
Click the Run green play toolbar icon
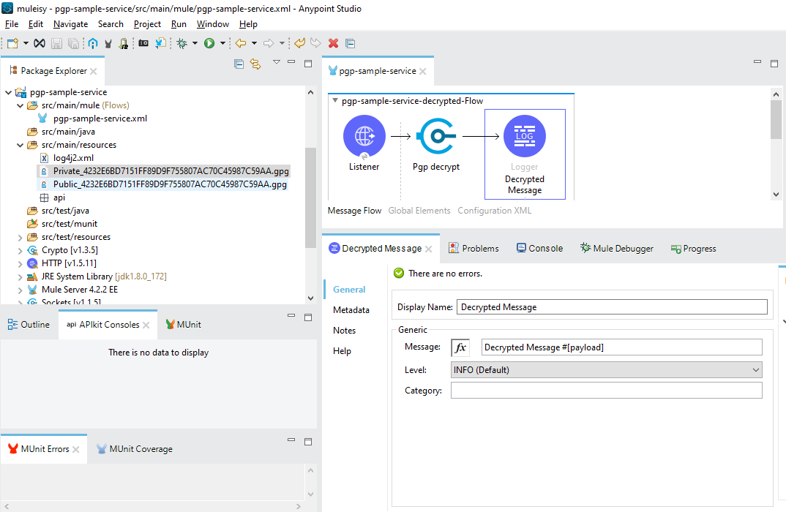(x=209, y=44)
